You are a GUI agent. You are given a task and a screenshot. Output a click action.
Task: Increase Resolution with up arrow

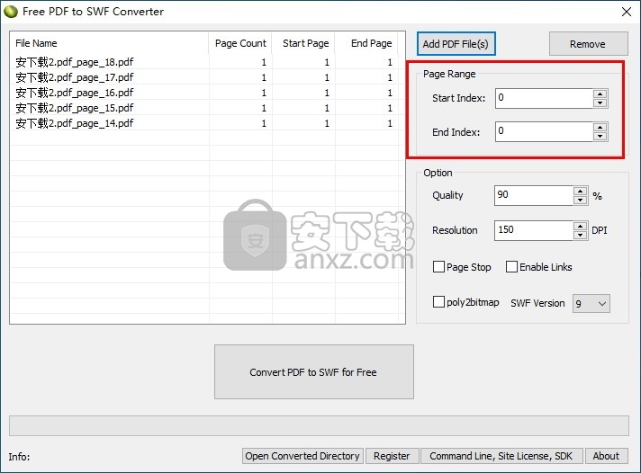(x=581, y=226)
